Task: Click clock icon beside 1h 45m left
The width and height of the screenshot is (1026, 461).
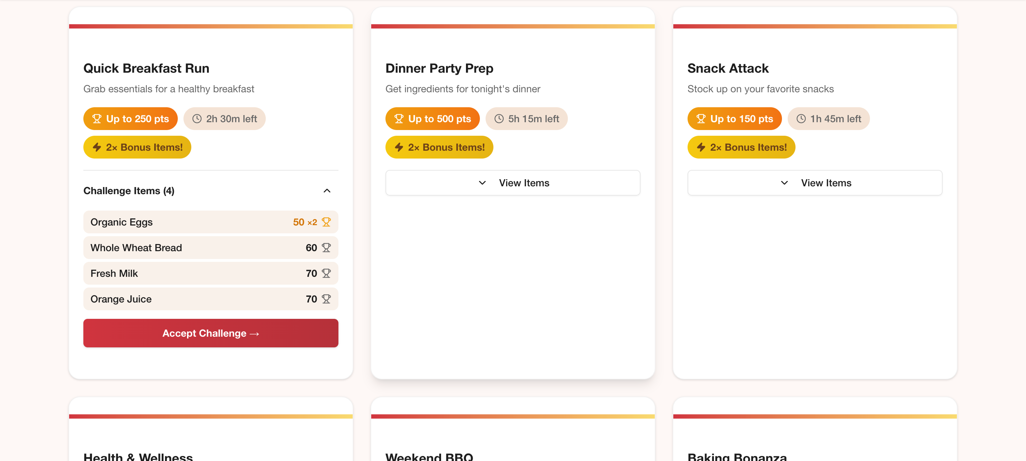Action: point(801,119)
